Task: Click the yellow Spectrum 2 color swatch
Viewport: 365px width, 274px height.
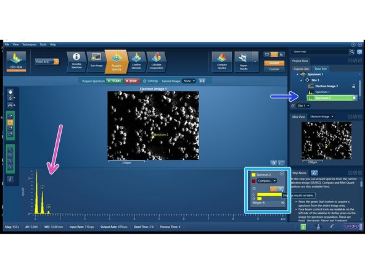Action: (x=254, y=175)
